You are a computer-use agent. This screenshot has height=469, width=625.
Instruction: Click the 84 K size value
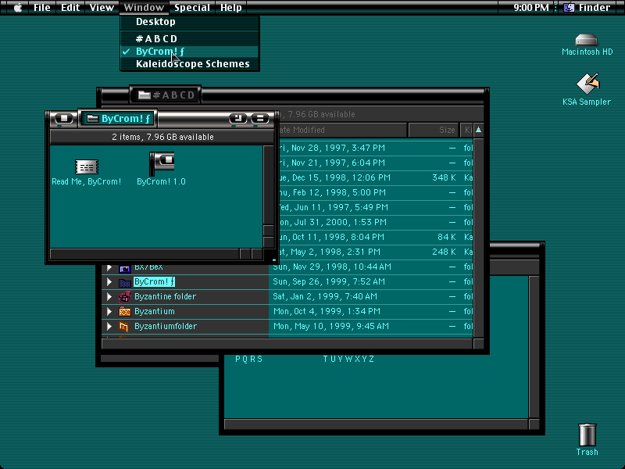pyautogui.click(x=446, y=237)
